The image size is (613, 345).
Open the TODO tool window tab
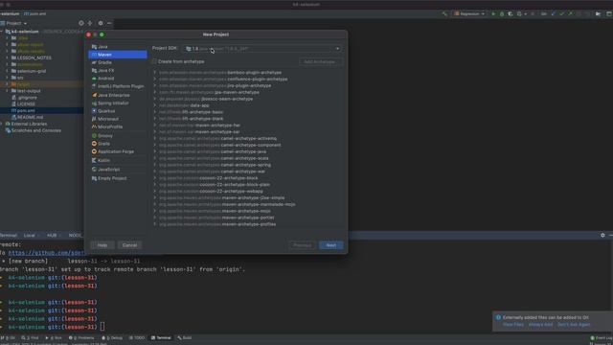click(137, 337)
